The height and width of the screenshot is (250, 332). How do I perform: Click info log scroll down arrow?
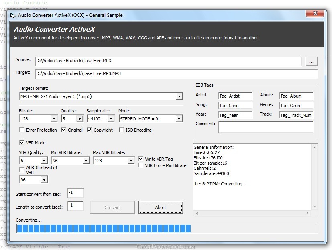click(x=314, y=207)
